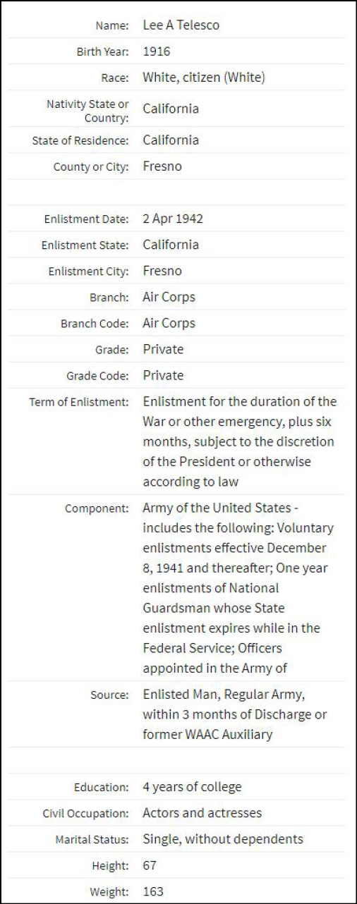Screen dimensions: 357x904
Task: Select the Branch value Air Corps
Action: [x=169, y=297]
